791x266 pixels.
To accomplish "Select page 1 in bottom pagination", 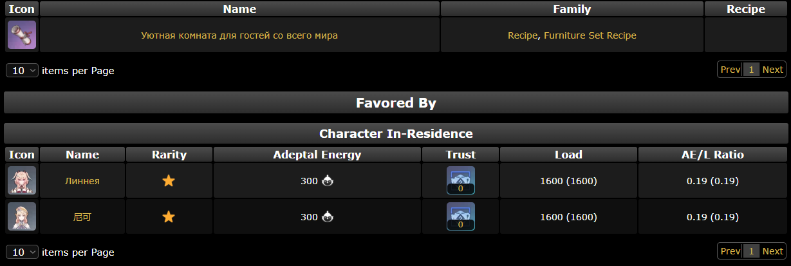I will [x=751, y=251].
